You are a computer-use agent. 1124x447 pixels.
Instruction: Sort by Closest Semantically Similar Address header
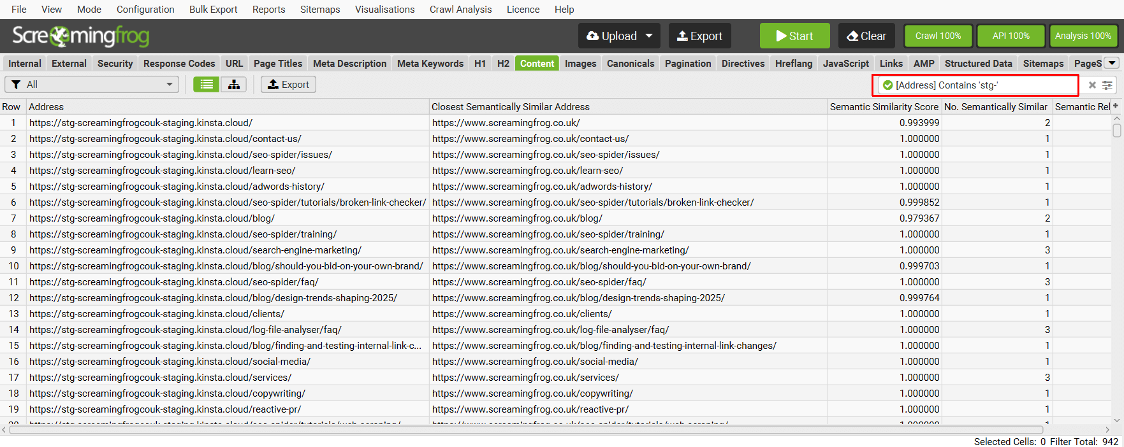(629, 106)
